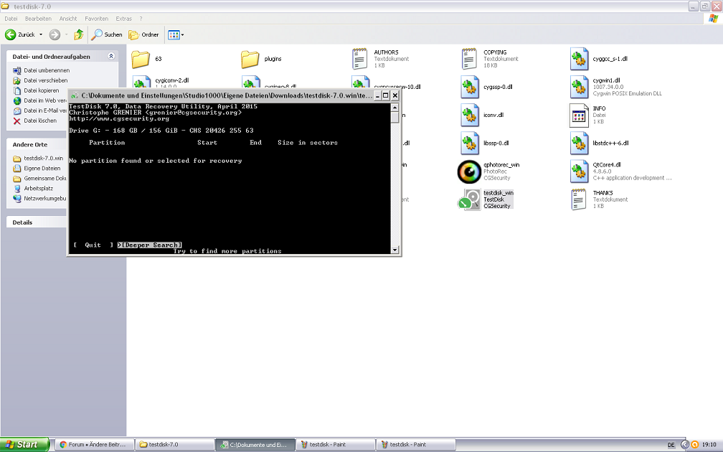The height and width of the screenshot is (452, 723).
Task: Click the folder Up icon in toolbar
Action: point(79,34)
